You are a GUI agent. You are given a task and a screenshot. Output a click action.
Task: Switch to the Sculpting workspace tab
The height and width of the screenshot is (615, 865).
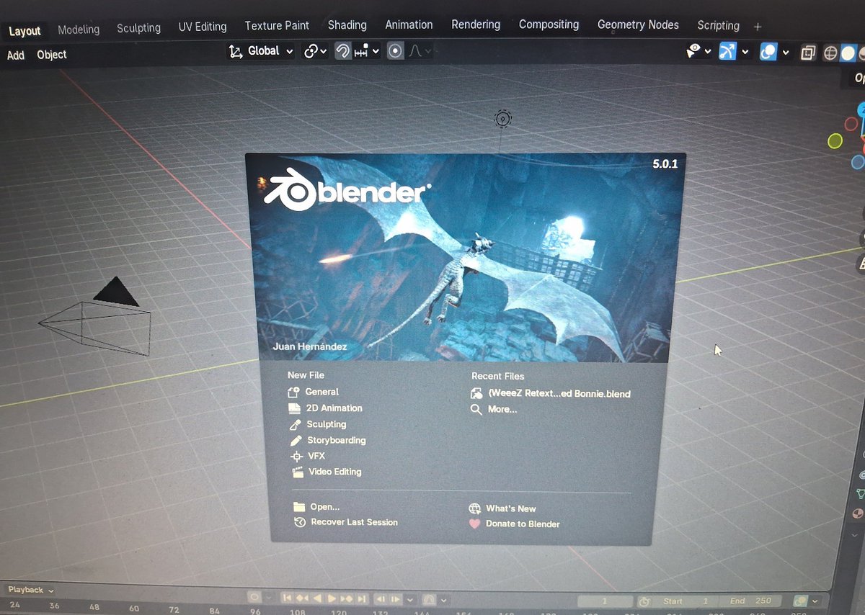coord(138,28)
